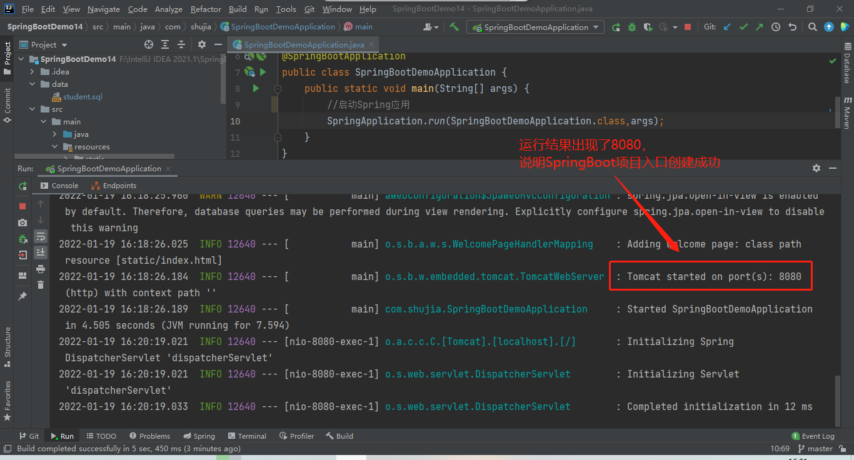Screen dimensions: 854x460
Task: Hide the Project tool window
Action: 218,44
